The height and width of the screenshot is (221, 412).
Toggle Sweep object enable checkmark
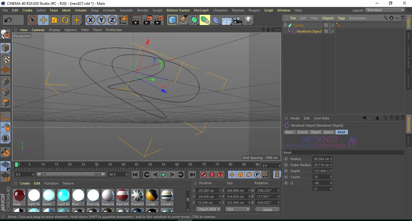tap(333, 25)
